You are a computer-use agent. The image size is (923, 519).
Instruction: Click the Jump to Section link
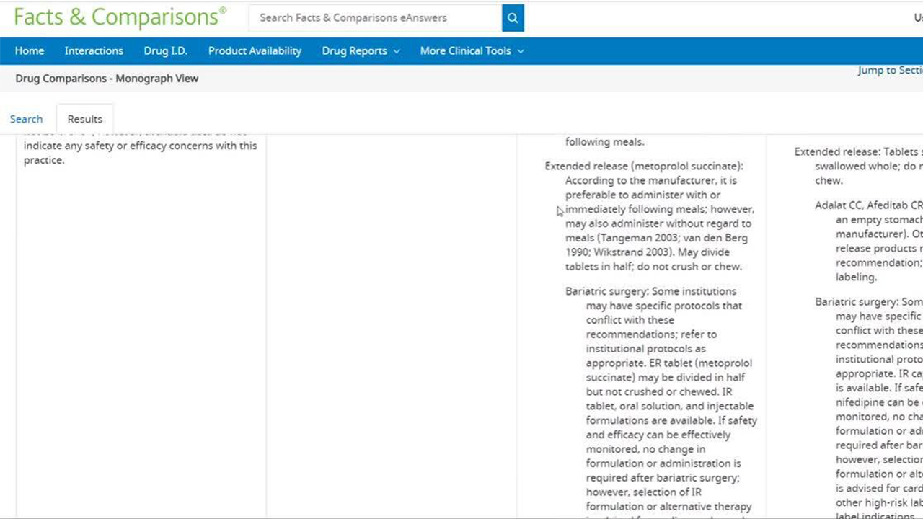pyautogui.click(x=889, y=70)
